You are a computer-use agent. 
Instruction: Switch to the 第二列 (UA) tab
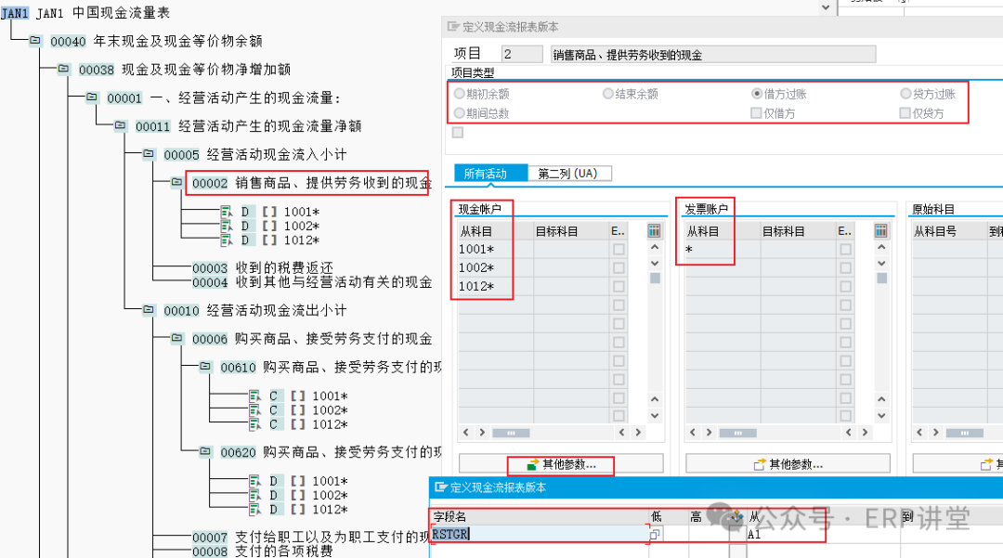pos(568,174)
